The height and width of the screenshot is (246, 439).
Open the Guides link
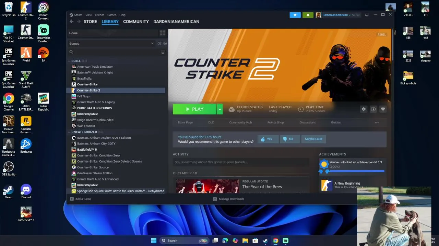tap(336, 122)
